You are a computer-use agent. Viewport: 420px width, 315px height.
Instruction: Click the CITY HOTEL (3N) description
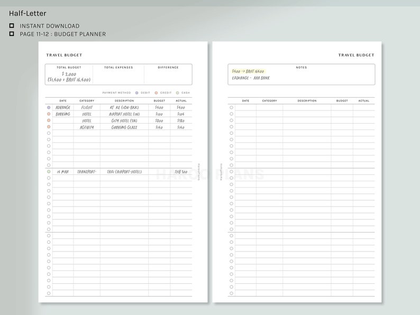coord(124,121)
